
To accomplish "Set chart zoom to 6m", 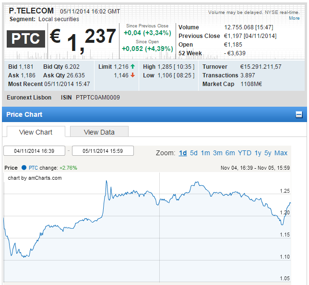I will tap(230, 153).
